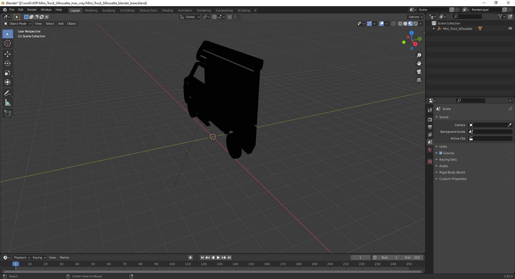Jump to timeline end frame
This screenshot has width=515, height=279.
coord(229,258)
